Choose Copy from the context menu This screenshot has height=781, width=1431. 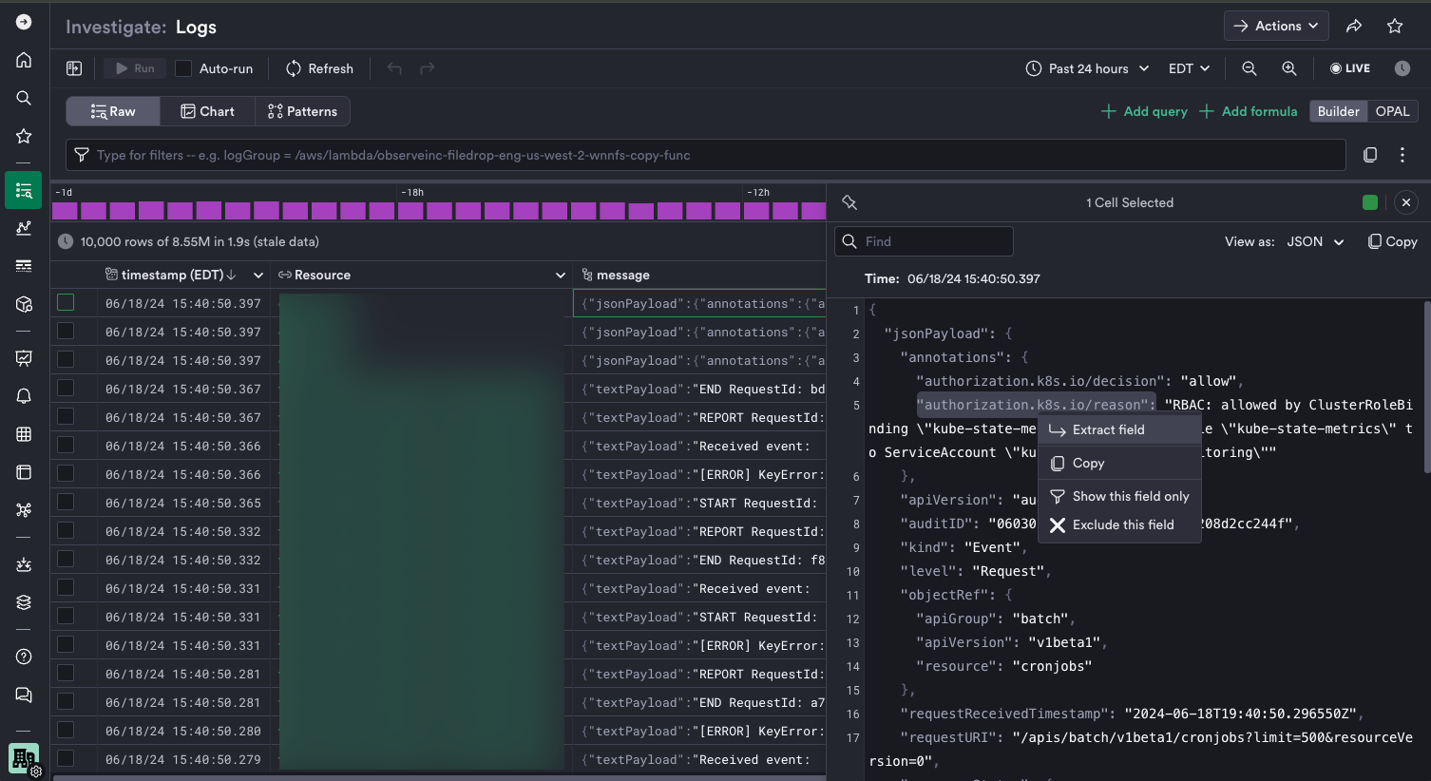pos(1119,463)
